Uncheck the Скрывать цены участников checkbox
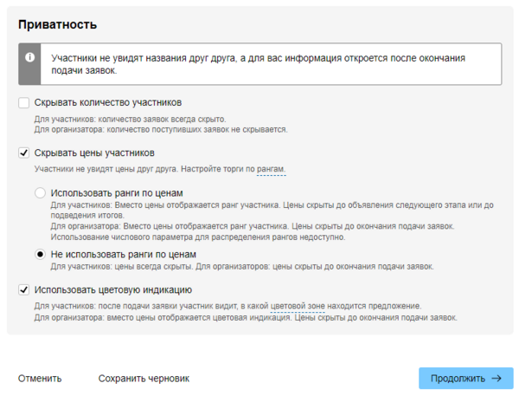Screen dimensions: 519x396 24,153
